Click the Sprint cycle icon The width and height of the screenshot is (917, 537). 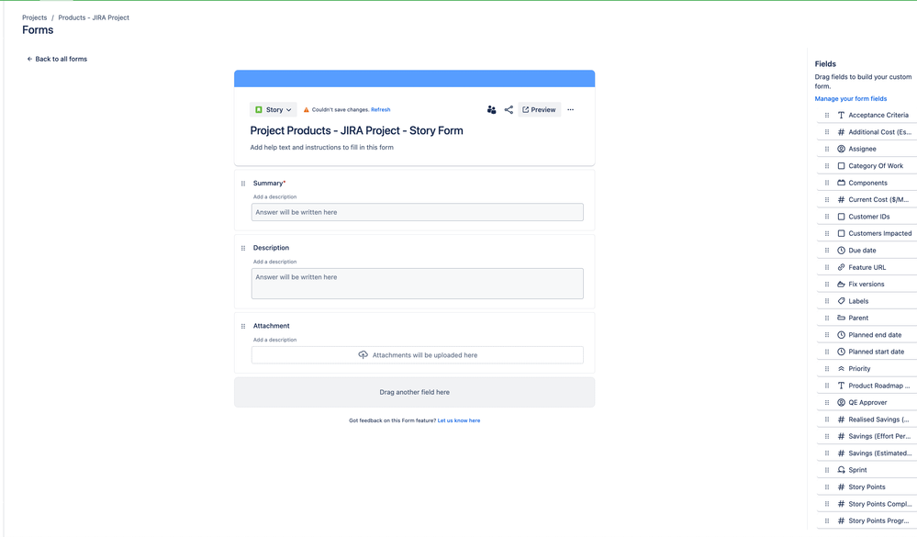click(841, 470)
